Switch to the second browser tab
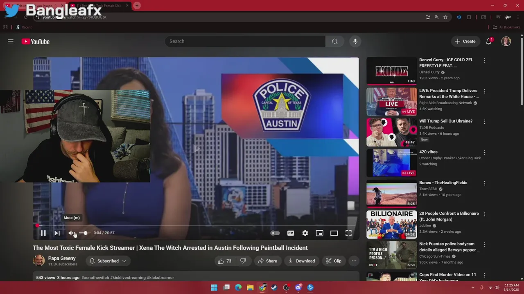This screenshot has height=294, width=524. [100, 5]
